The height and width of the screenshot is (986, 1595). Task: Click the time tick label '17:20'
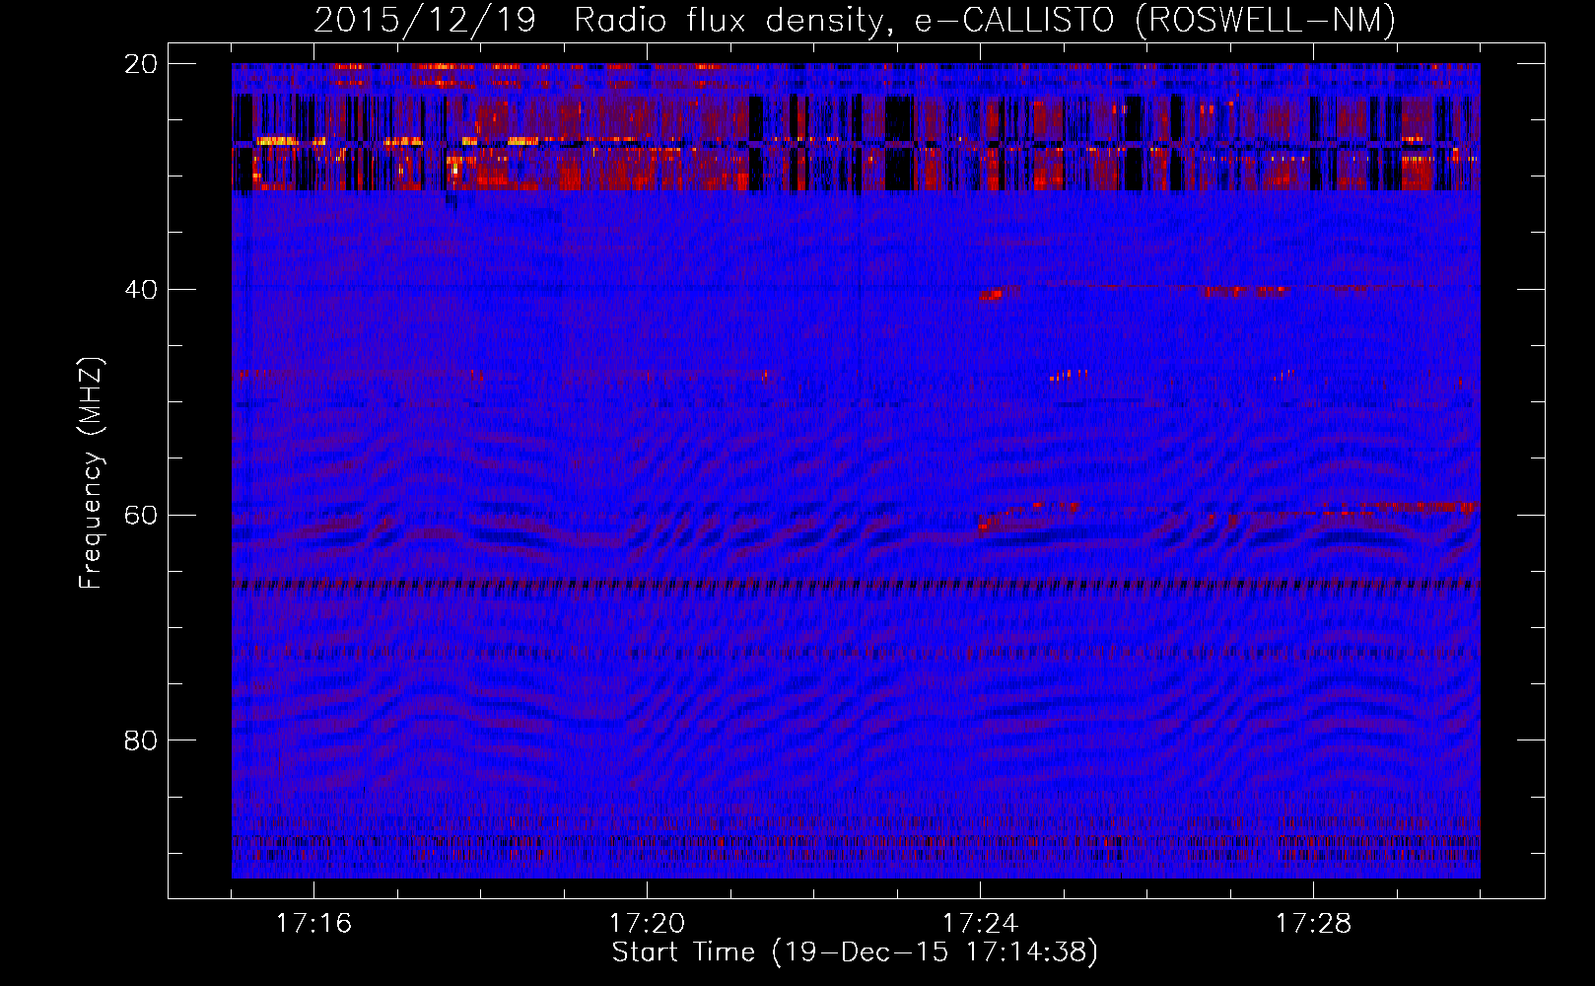647,924
